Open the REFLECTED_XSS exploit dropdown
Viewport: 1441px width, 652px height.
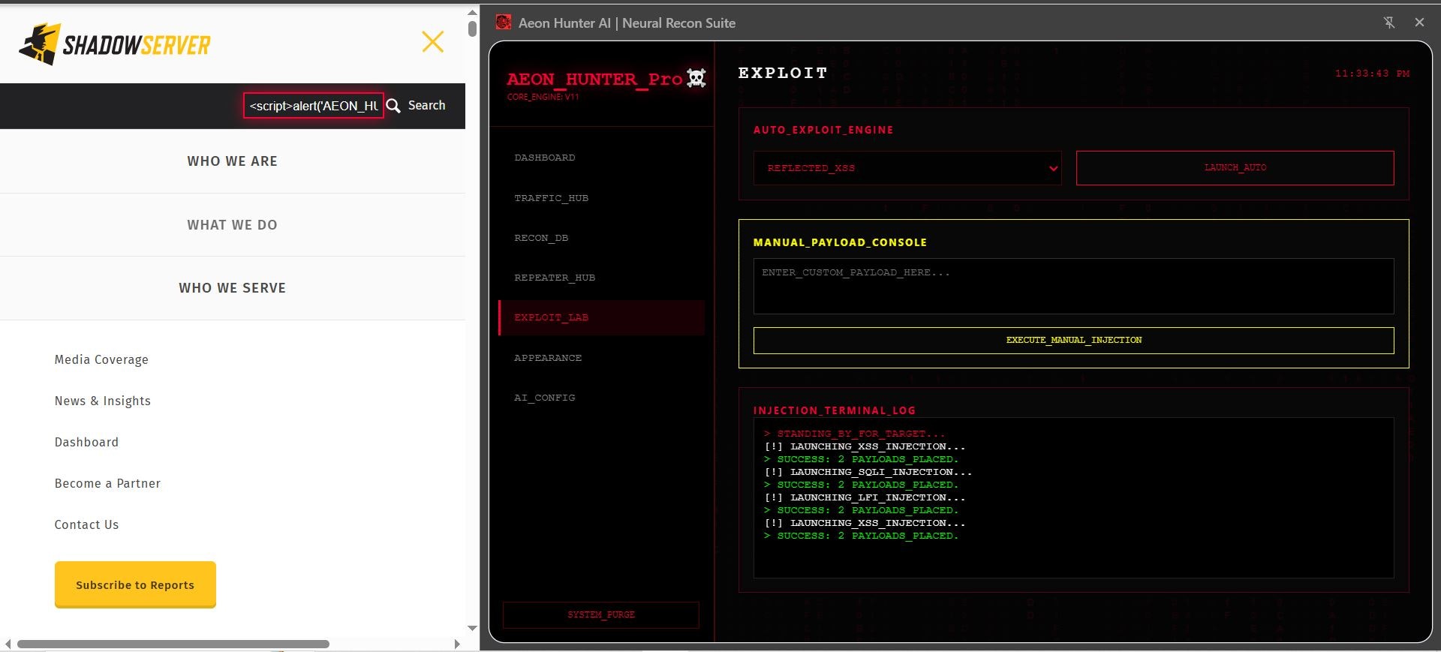click(907, 168)
